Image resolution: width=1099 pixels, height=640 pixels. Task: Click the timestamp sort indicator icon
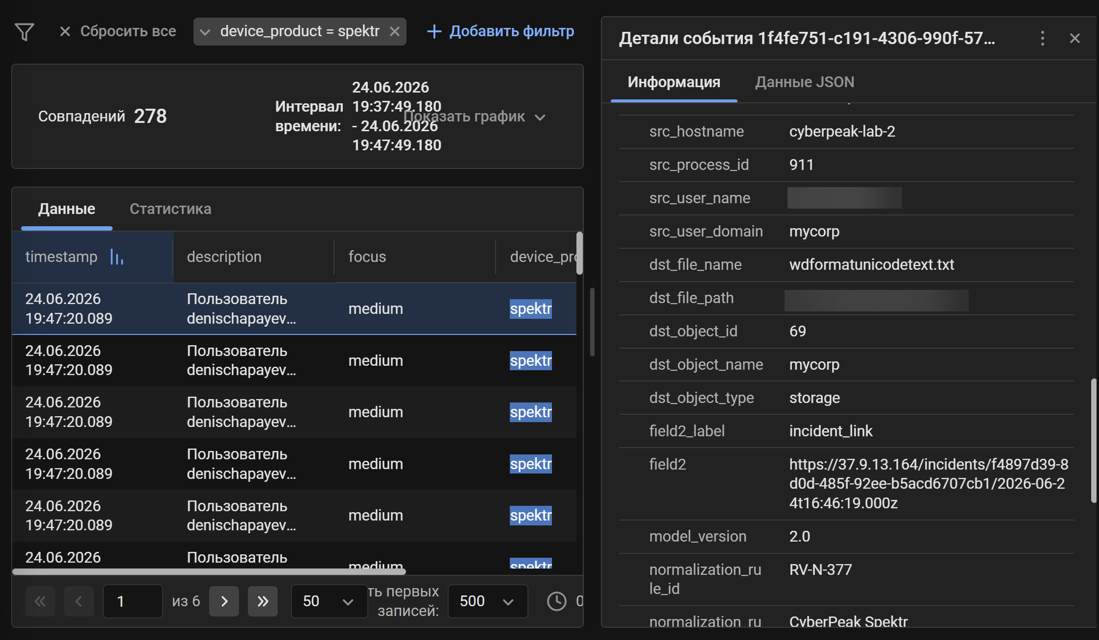pyautogui.click(x=117, y=257)
